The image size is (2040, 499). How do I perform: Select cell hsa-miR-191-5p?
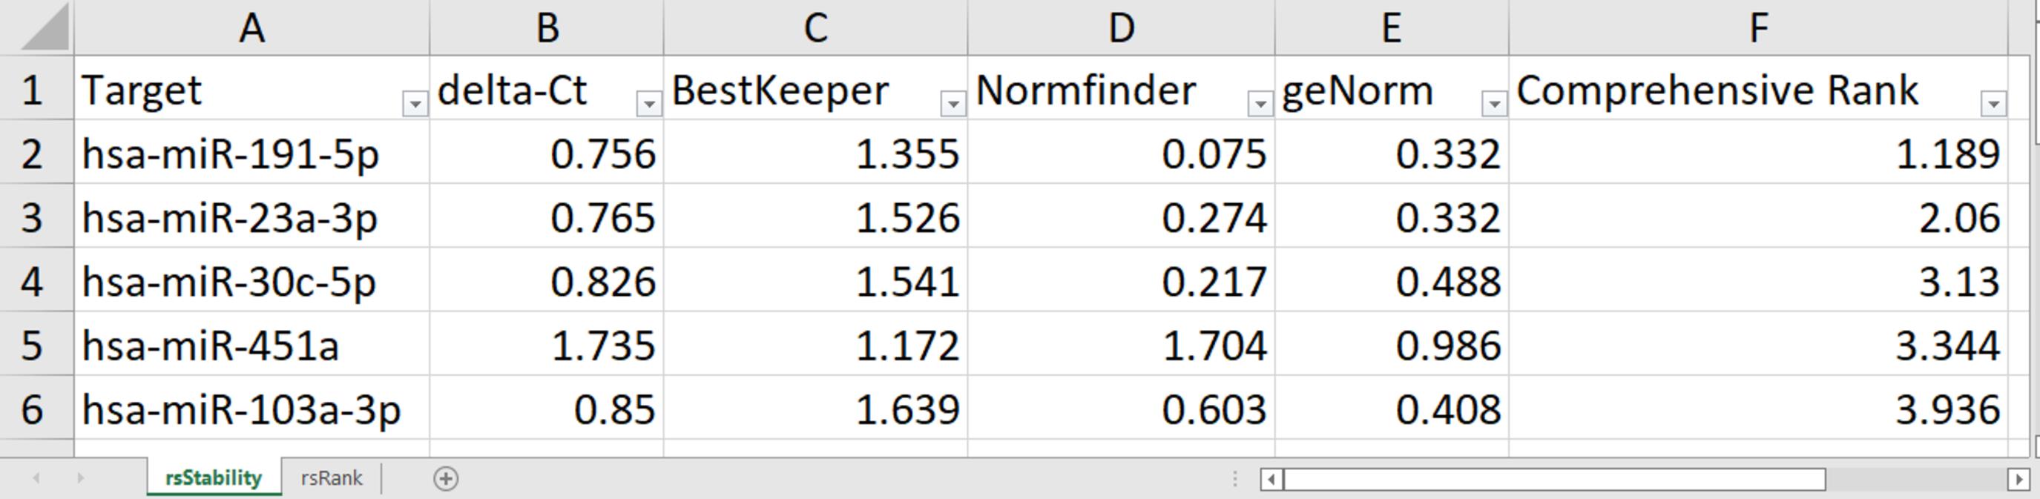(x=251, y=152)
